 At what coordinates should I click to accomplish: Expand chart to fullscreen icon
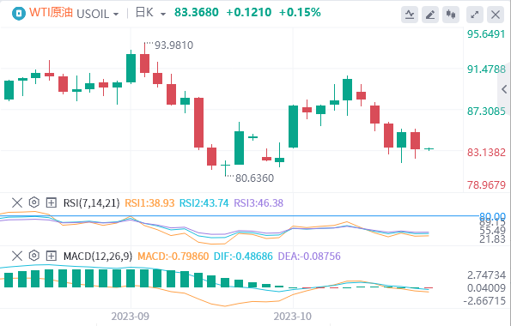pyautogui.click(x=475, y=15)
